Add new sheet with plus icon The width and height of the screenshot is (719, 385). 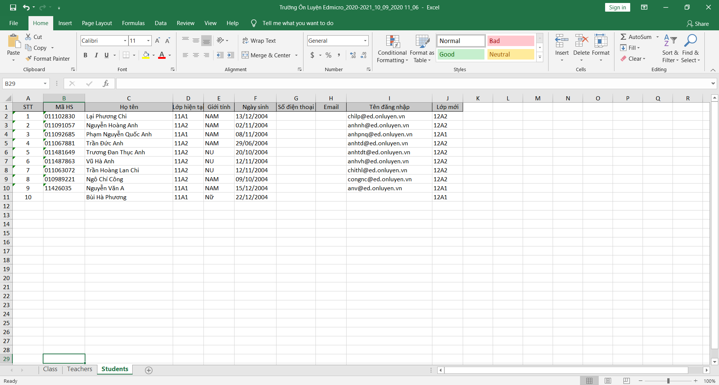click(x=149, y=370)
